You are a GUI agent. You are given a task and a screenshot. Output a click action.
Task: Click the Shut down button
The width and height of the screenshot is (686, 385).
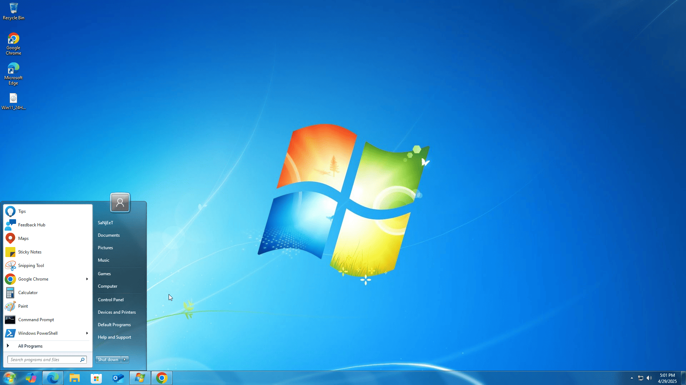[x=108, y=359]
